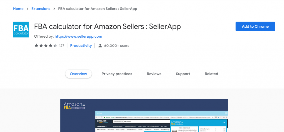
Task: Click the users person icon
Action: click(100, 46)
